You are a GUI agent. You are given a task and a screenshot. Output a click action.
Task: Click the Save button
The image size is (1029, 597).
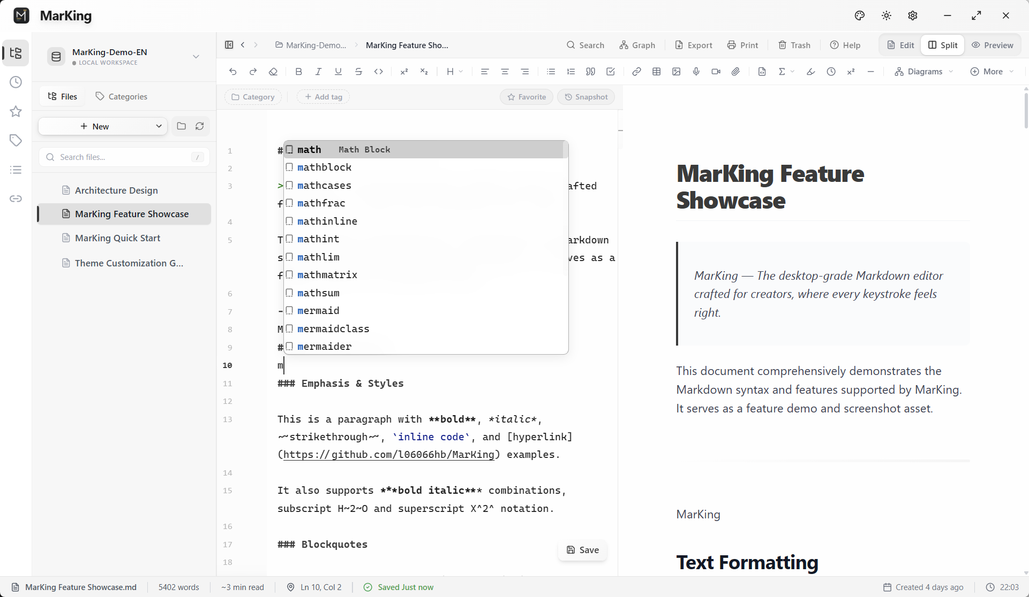tap(582, 550)
